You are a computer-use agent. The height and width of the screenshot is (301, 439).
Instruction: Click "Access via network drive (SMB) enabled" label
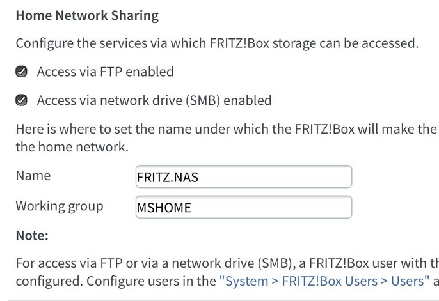coord(154,100)
